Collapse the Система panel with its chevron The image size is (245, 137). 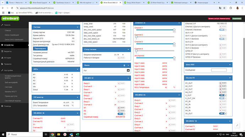tap(77, 27)
